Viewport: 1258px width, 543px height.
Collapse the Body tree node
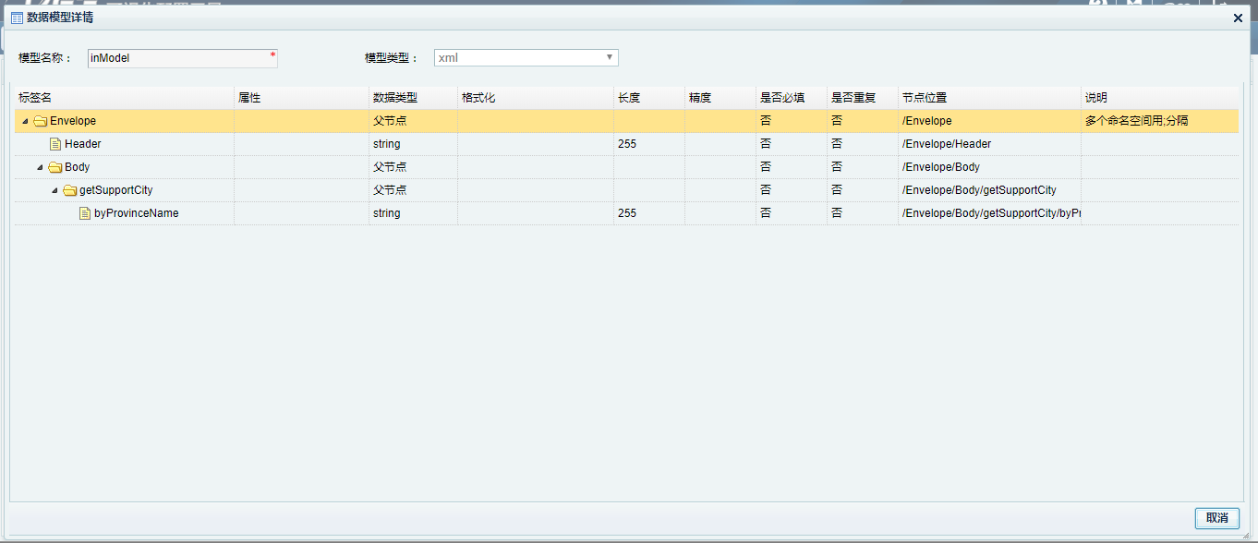pos(40,167)
